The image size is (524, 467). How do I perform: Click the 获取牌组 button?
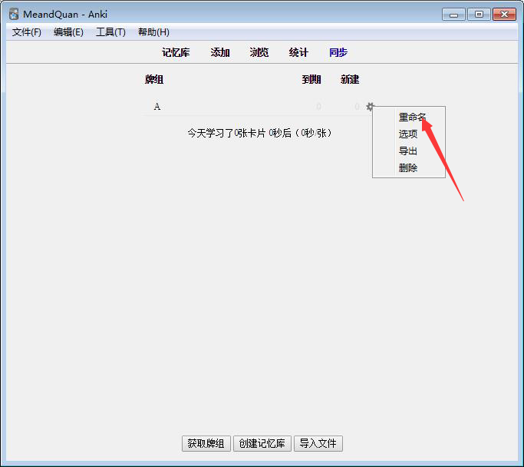pyautogui.click(x=206, y=444)
